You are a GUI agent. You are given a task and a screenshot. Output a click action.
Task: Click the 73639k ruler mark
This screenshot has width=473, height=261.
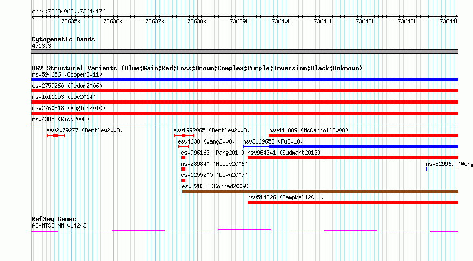[239, 21]
